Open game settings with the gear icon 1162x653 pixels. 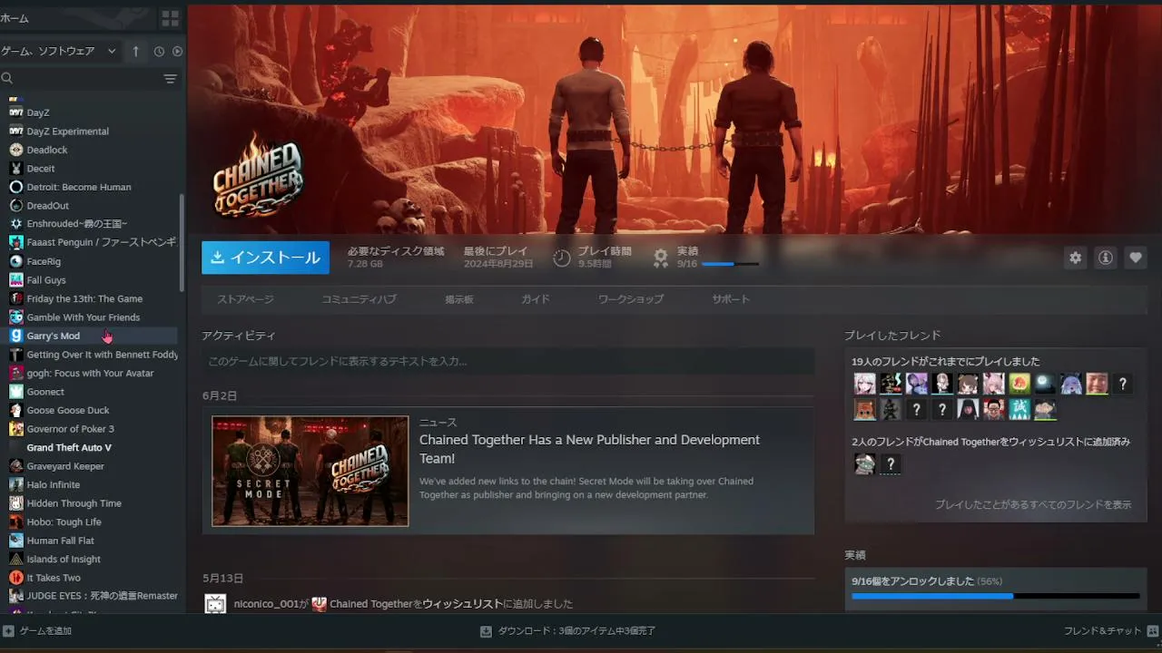[1076, 258]
